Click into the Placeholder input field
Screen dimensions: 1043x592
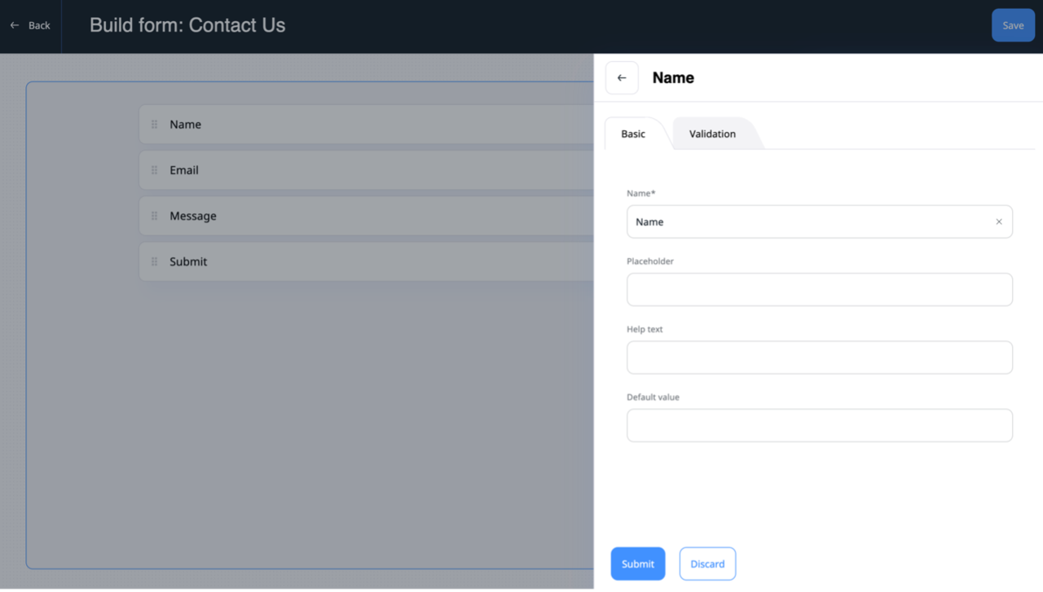click(820, 290)
